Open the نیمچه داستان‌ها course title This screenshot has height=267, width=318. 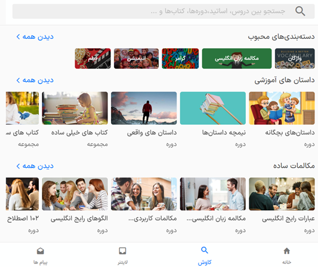(x=224, y=133)
